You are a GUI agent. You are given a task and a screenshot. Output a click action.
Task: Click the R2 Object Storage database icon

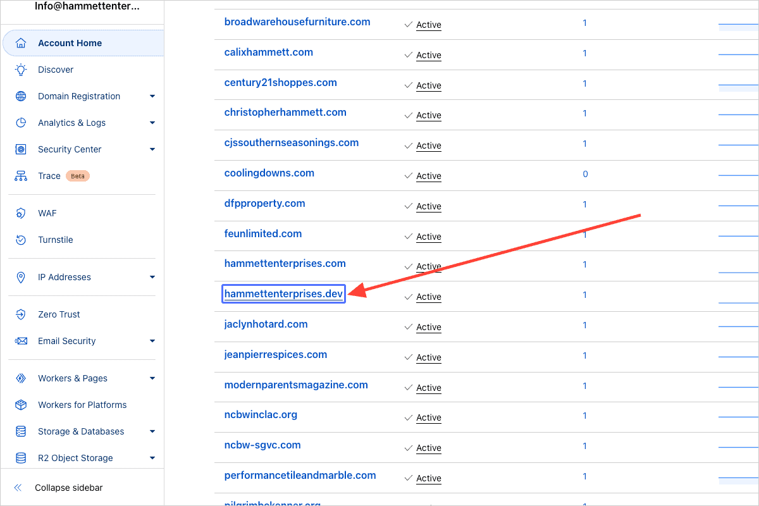[21, 458]
